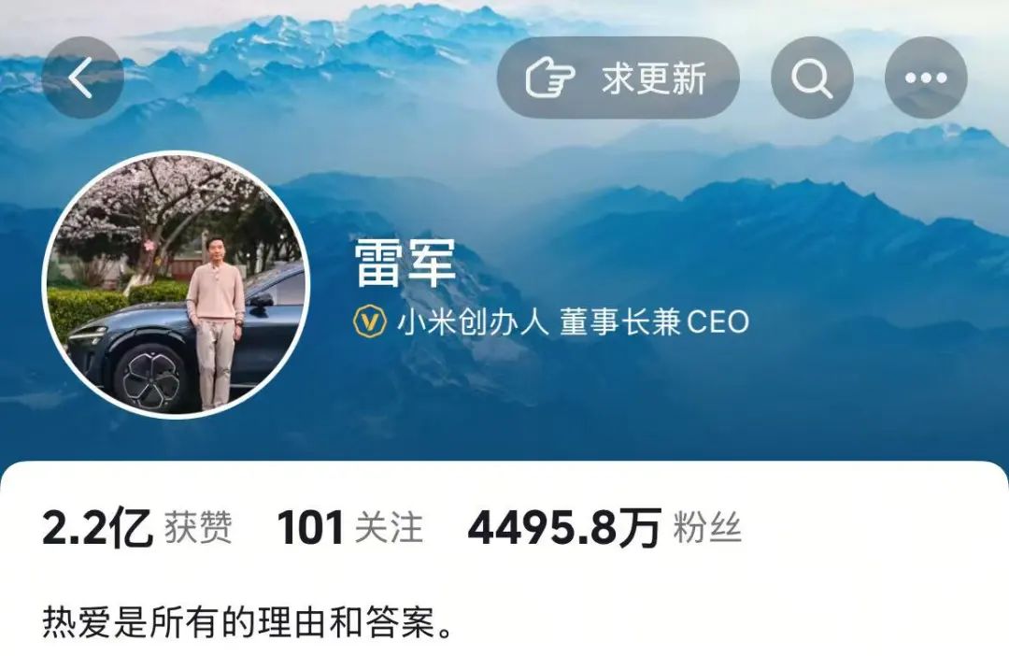
Task: Click the 求更新 button label
Action: [x=654, y=78]
